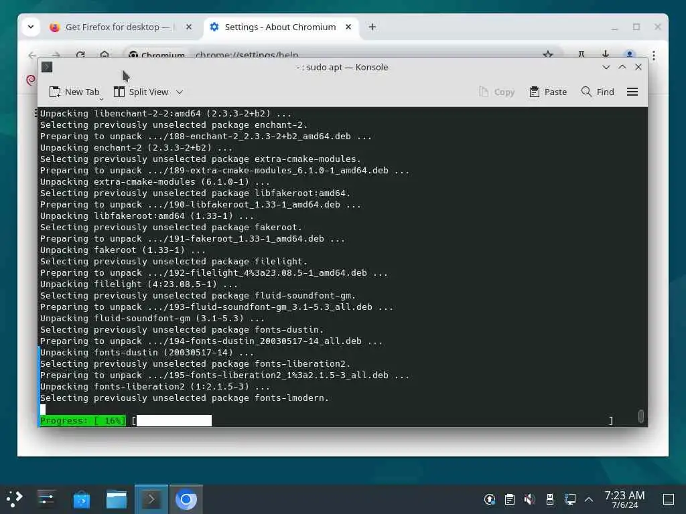This screenshot has height=514, width=686.
Task: Open KDE application launcher
Action: [x=14, y=499]
